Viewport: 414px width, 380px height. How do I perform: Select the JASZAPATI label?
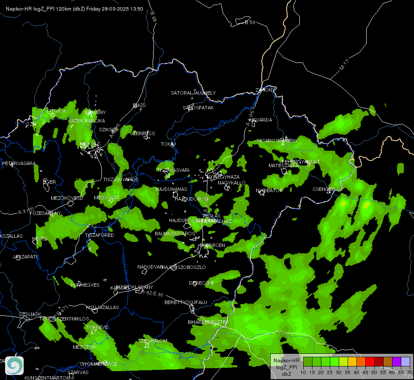pyautogui.click(x=25, y=257)
